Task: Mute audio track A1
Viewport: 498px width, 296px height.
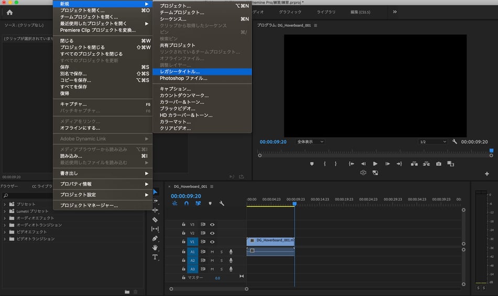Action: (212, 252)
